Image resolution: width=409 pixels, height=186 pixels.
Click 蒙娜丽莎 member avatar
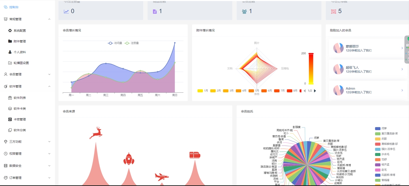click(x=338, y=48)
